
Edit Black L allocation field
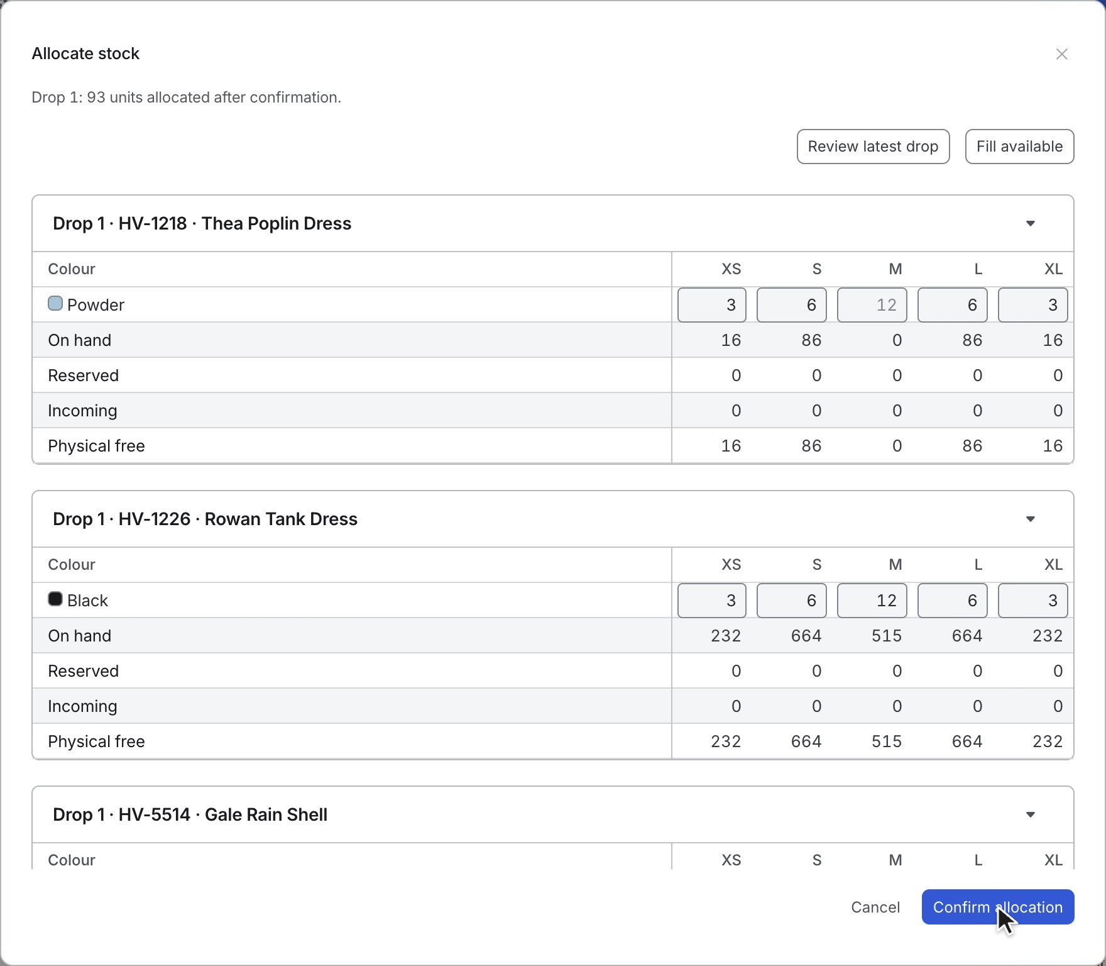point(952,601)
